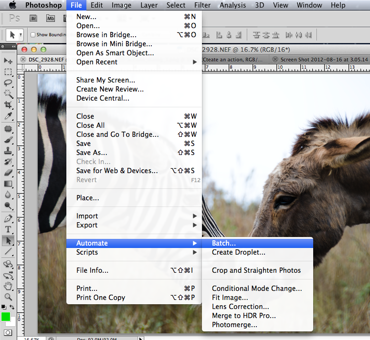The height and width of the screenshot is (340, 370).
Task: Open the green foreground color swatch
Action: tap(5, 317)
